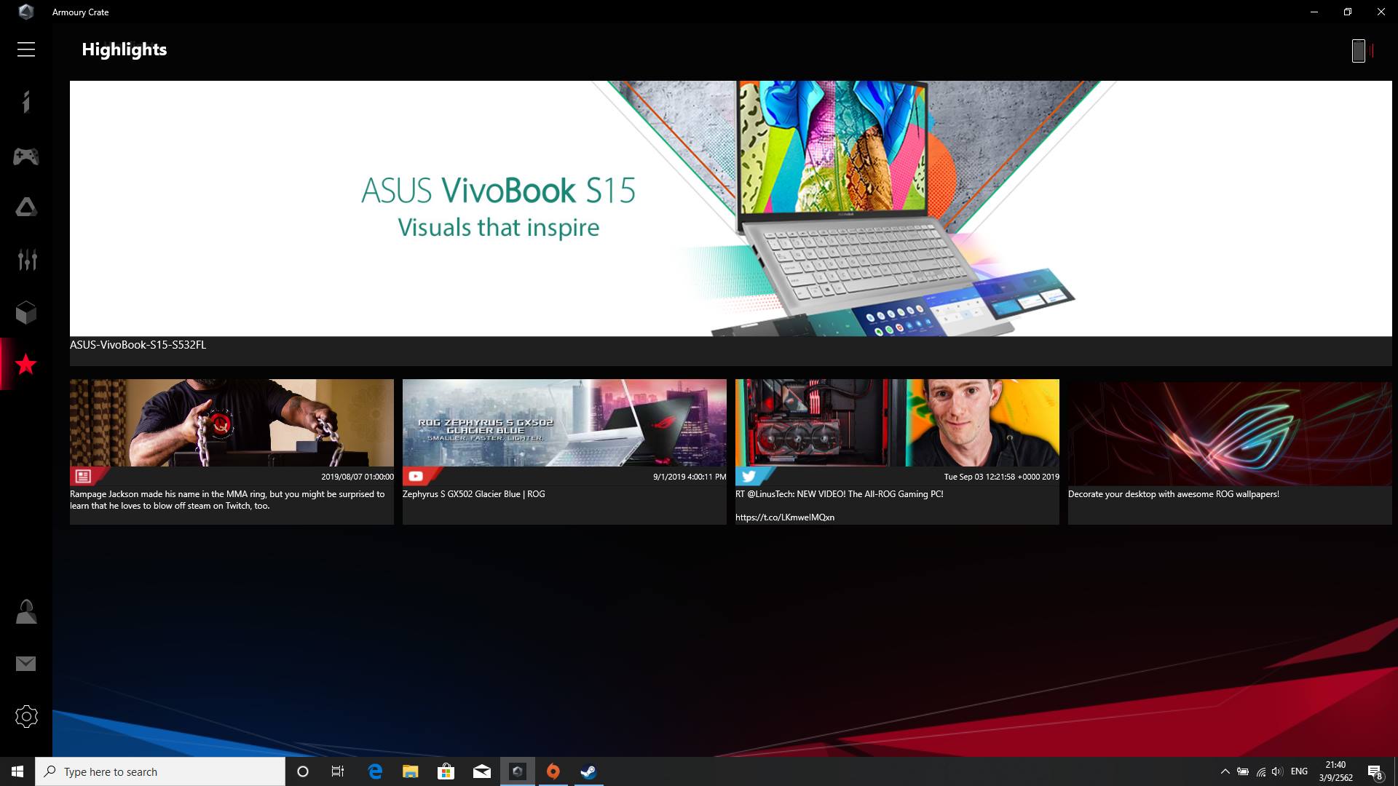The height and width of the screenshot is (786, 1398).
Task: Click the Armoury Crate taskbar icon
Action: 517,771
